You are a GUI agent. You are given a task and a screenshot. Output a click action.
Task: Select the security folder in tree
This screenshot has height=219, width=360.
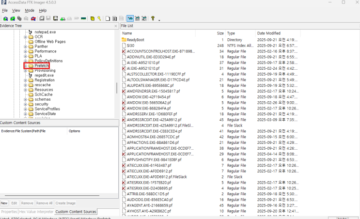pos(41,104)
